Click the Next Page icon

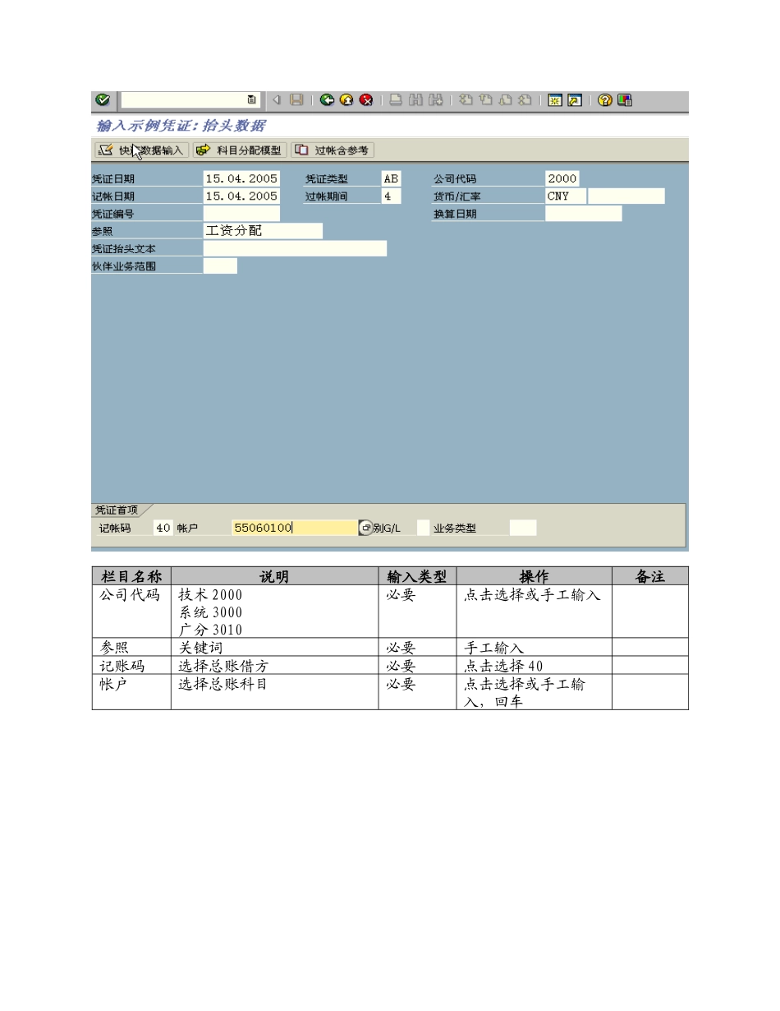pyautogui.click(x=505, y=100)
